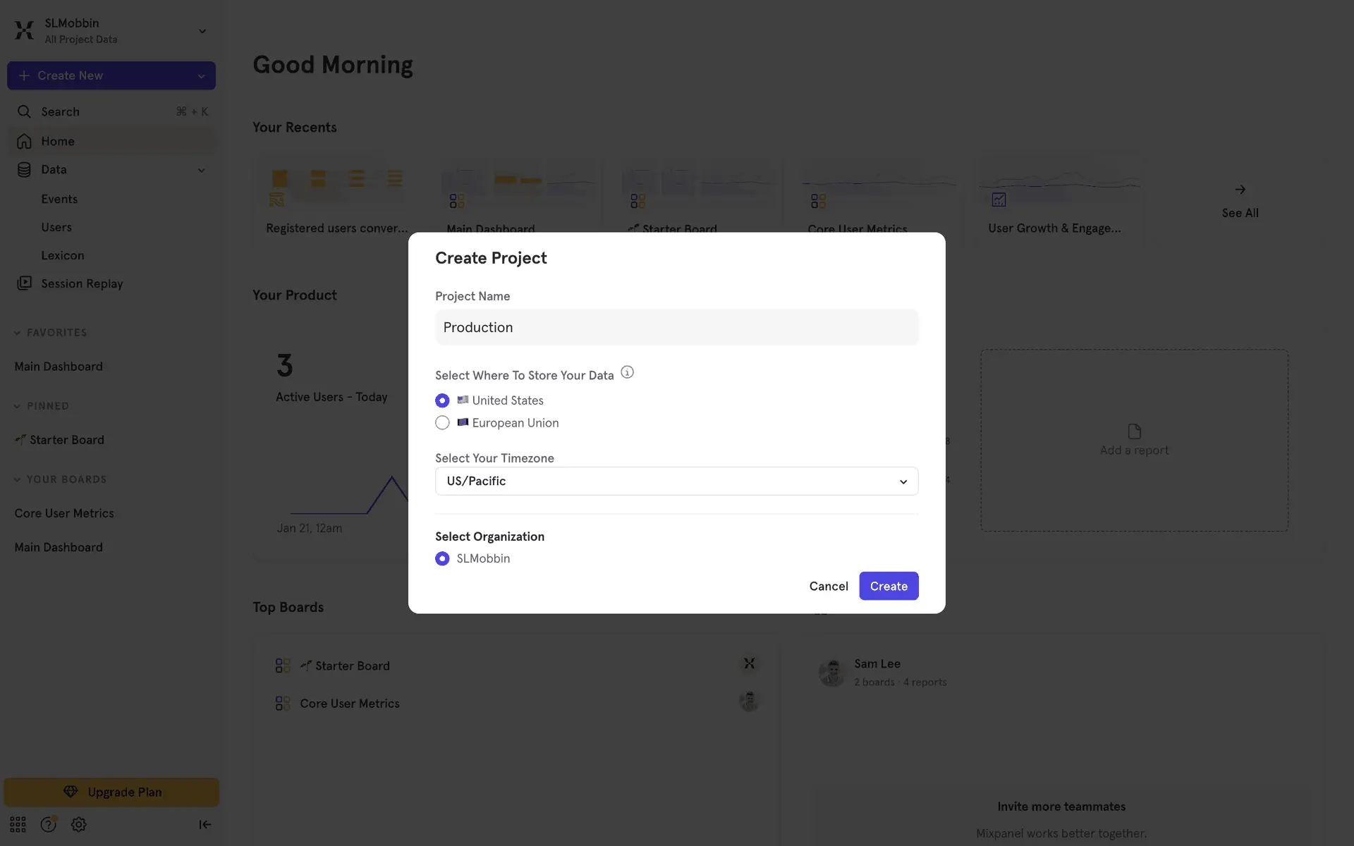Screen dimensions: 1354x846
Task: Click the apps grid icon in bottom-left corner
Action: coord(18,824)
